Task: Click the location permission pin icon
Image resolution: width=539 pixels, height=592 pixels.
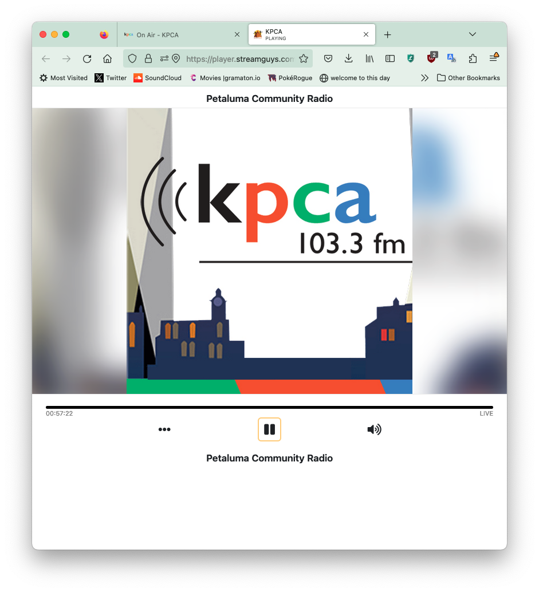Action: [x=176, y=58]
